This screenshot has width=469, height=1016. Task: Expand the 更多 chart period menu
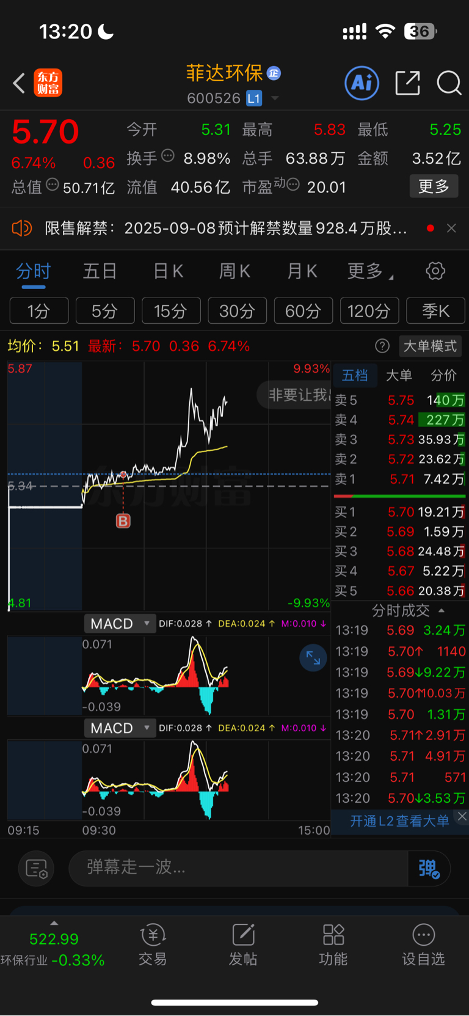[x=370, y=271]
